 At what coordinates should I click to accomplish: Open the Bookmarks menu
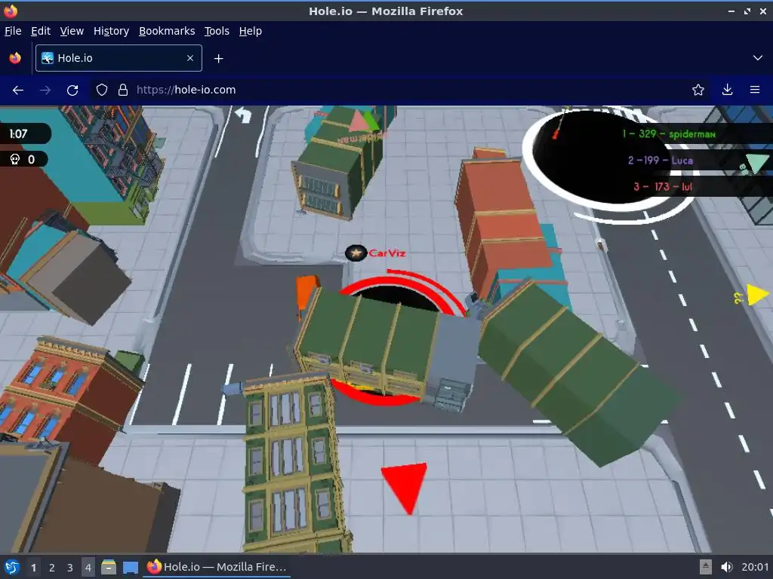click(x=167, y=31)
